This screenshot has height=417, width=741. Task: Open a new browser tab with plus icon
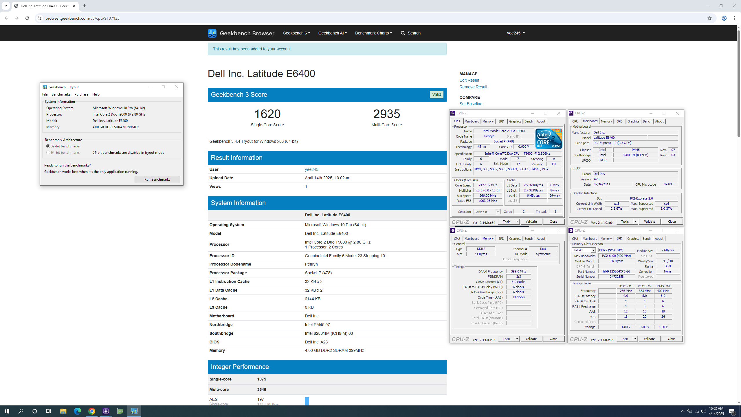point(85,6)
